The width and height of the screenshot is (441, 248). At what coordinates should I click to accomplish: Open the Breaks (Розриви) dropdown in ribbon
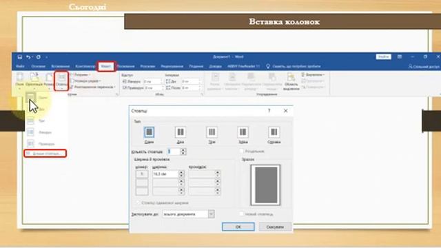(x=80, y=75)
